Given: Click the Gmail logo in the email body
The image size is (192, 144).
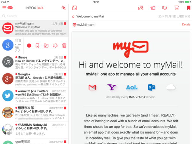Looking at the screenshot, I should pyautogui.click(x=92, y=87).
